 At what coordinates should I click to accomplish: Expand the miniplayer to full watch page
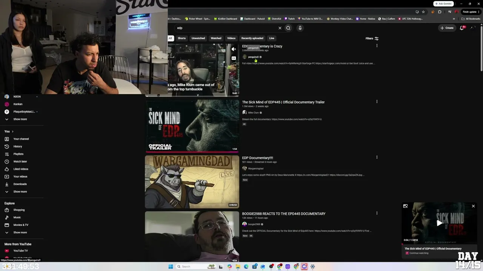tap(405, 206)
